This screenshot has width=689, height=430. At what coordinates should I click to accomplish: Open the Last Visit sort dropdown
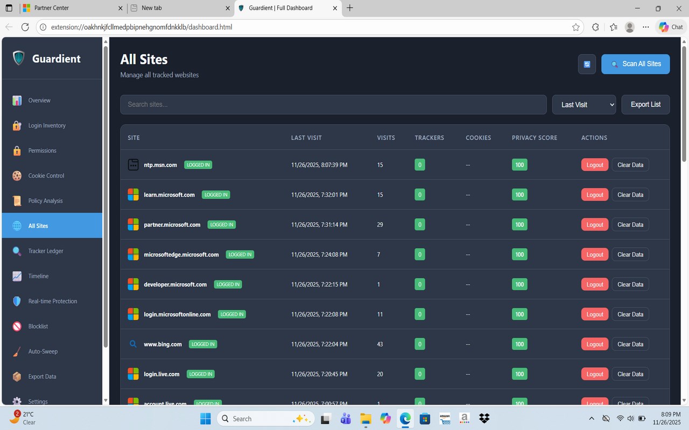coord(584,105)
